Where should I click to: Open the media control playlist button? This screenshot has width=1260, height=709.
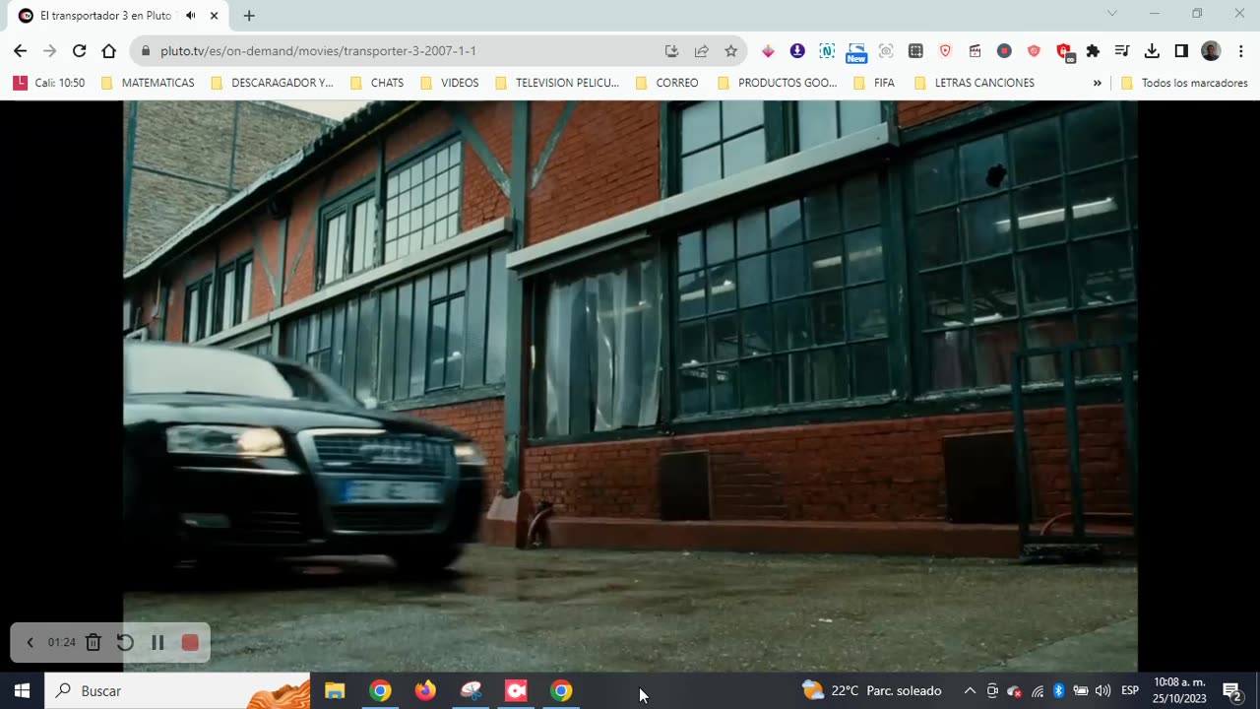1122,51
